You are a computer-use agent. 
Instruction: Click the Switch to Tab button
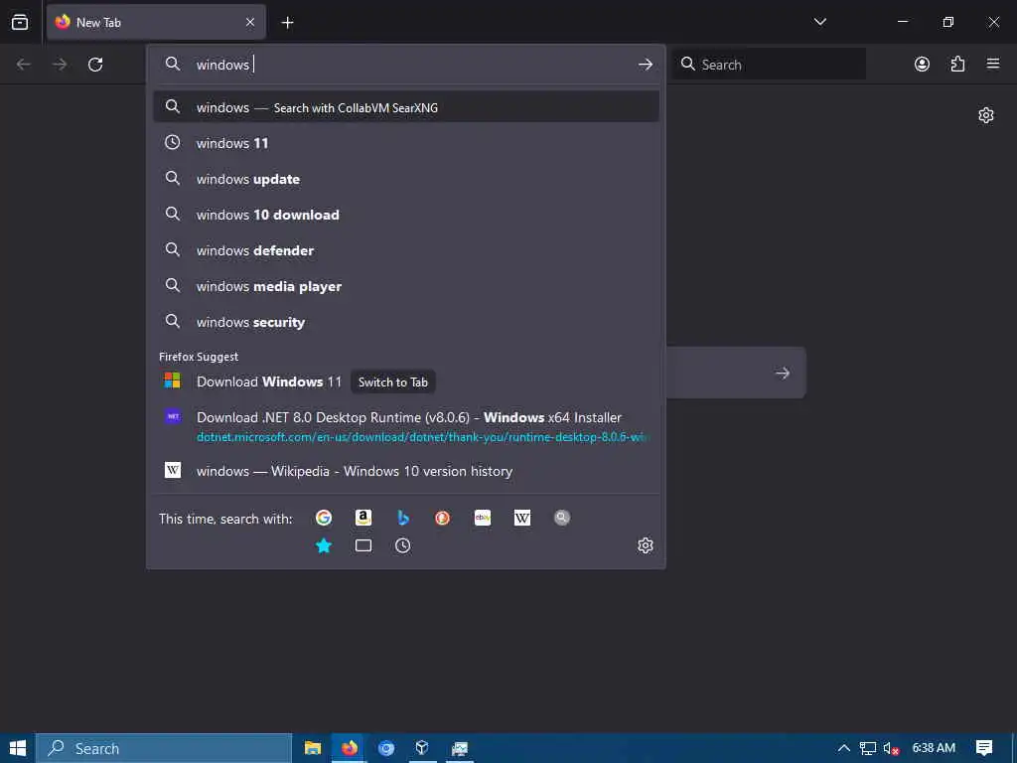(393, 382)
